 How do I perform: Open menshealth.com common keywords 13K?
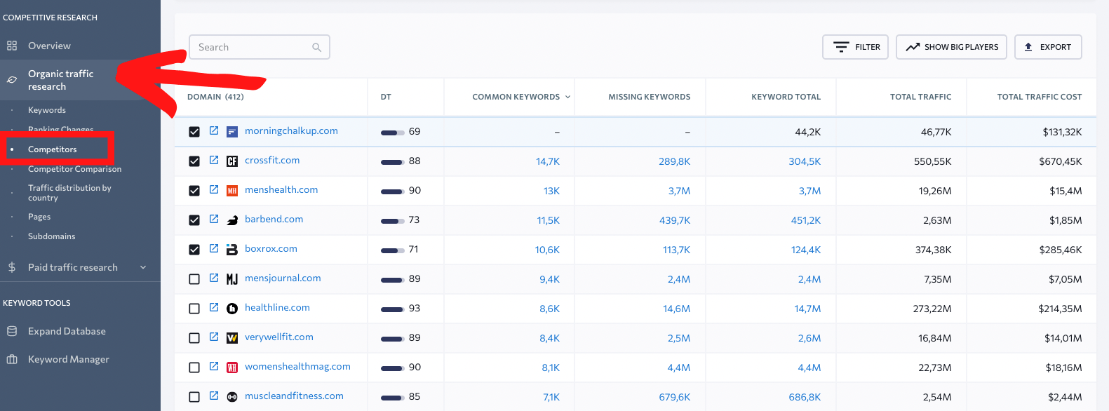(551, 191)
